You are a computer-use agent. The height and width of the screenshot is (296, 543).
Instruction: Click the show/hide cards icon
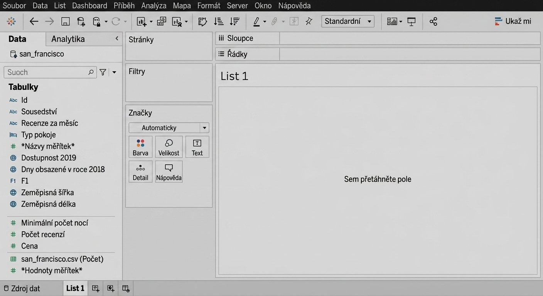[392, 22]
